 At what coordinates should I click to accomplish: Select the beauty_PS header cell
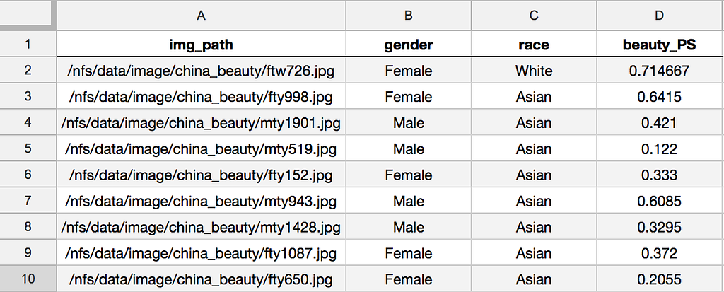coord(659,45)
